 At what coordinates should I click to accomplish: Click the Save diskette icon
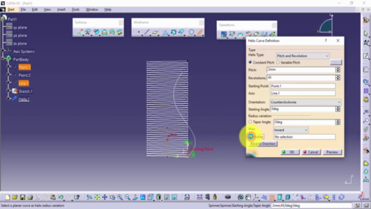(x=23, y=197)
